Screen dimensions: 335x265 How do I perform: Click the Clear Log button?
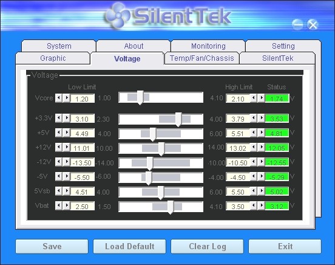tap(207, 246)
